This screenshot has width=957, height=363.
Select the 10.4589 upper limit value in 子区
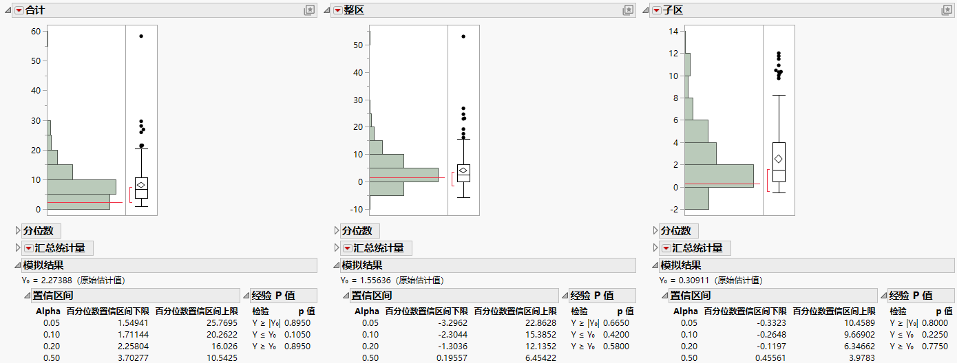coord(859,322)
